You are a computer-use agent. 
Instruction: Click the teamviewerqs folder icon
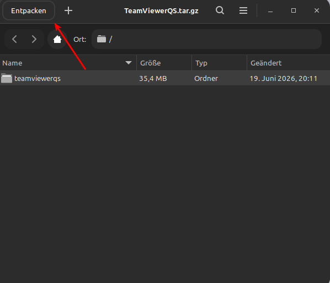[7, 78]
